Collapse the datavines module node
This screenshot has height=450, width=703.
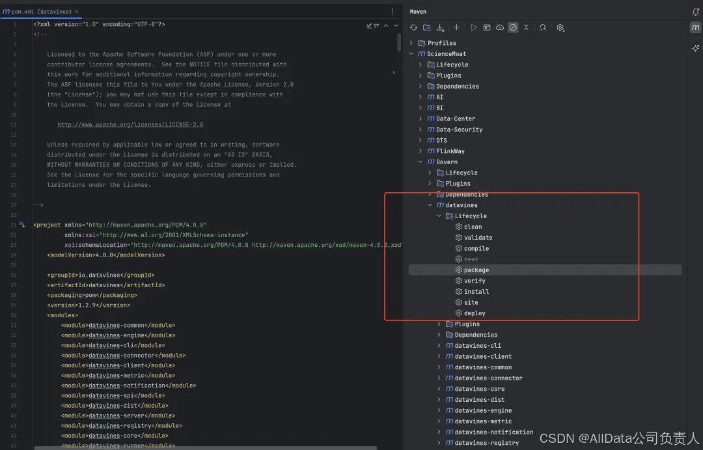point(430,205)
